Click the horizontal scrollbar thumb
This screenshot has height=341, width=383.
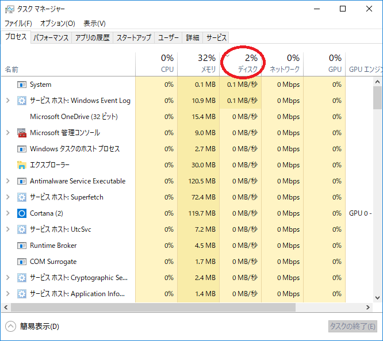(153, 307)
